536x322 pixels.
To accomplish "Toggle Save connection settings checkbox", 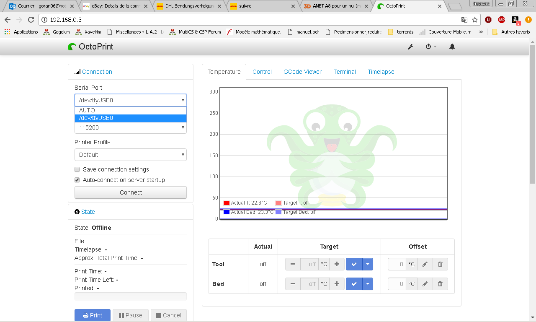I will 77,169.
